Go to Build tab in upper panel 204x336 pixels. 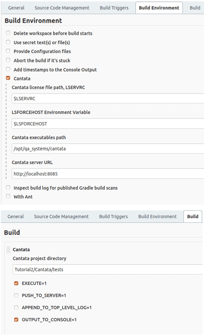(195, 8)
